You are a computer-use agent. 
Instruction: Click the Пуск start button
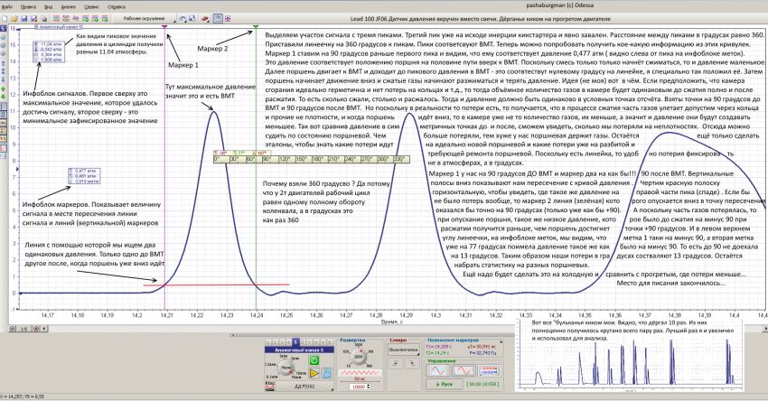445,385
